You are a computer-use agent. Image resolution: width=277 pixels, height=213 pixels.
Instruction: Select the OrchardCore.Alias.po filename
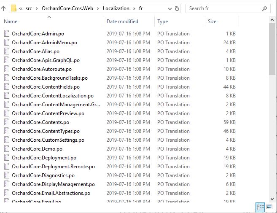pyautogui.click(x=36, y=51)
